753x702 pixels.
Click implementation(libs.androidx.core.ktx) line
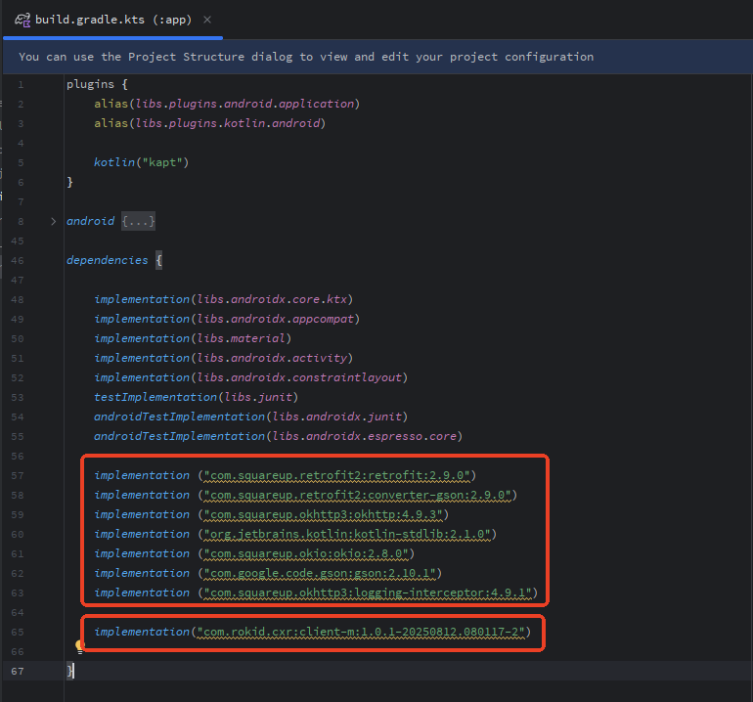click(x=223, y=299)
